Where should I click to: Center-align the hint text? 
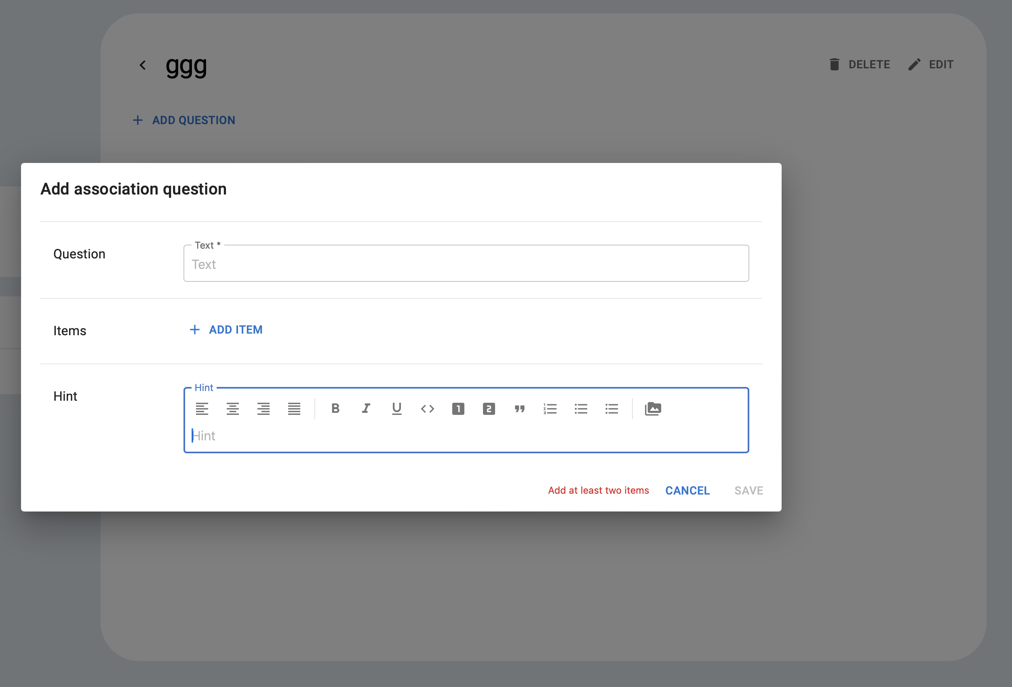click(x=232, y=409)
